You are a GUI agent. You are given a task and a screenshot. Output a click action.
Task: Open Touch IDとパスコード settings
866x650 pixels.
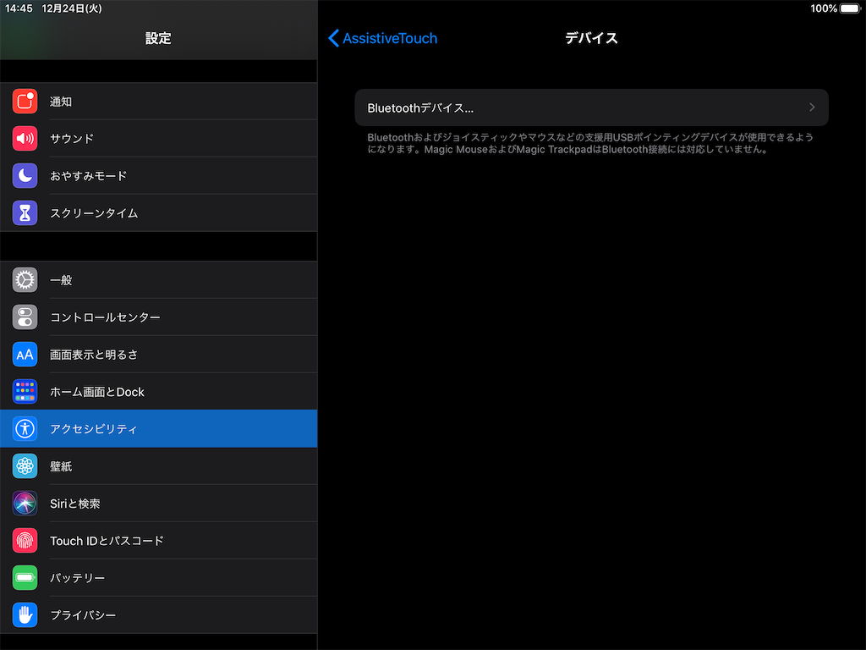158,540
